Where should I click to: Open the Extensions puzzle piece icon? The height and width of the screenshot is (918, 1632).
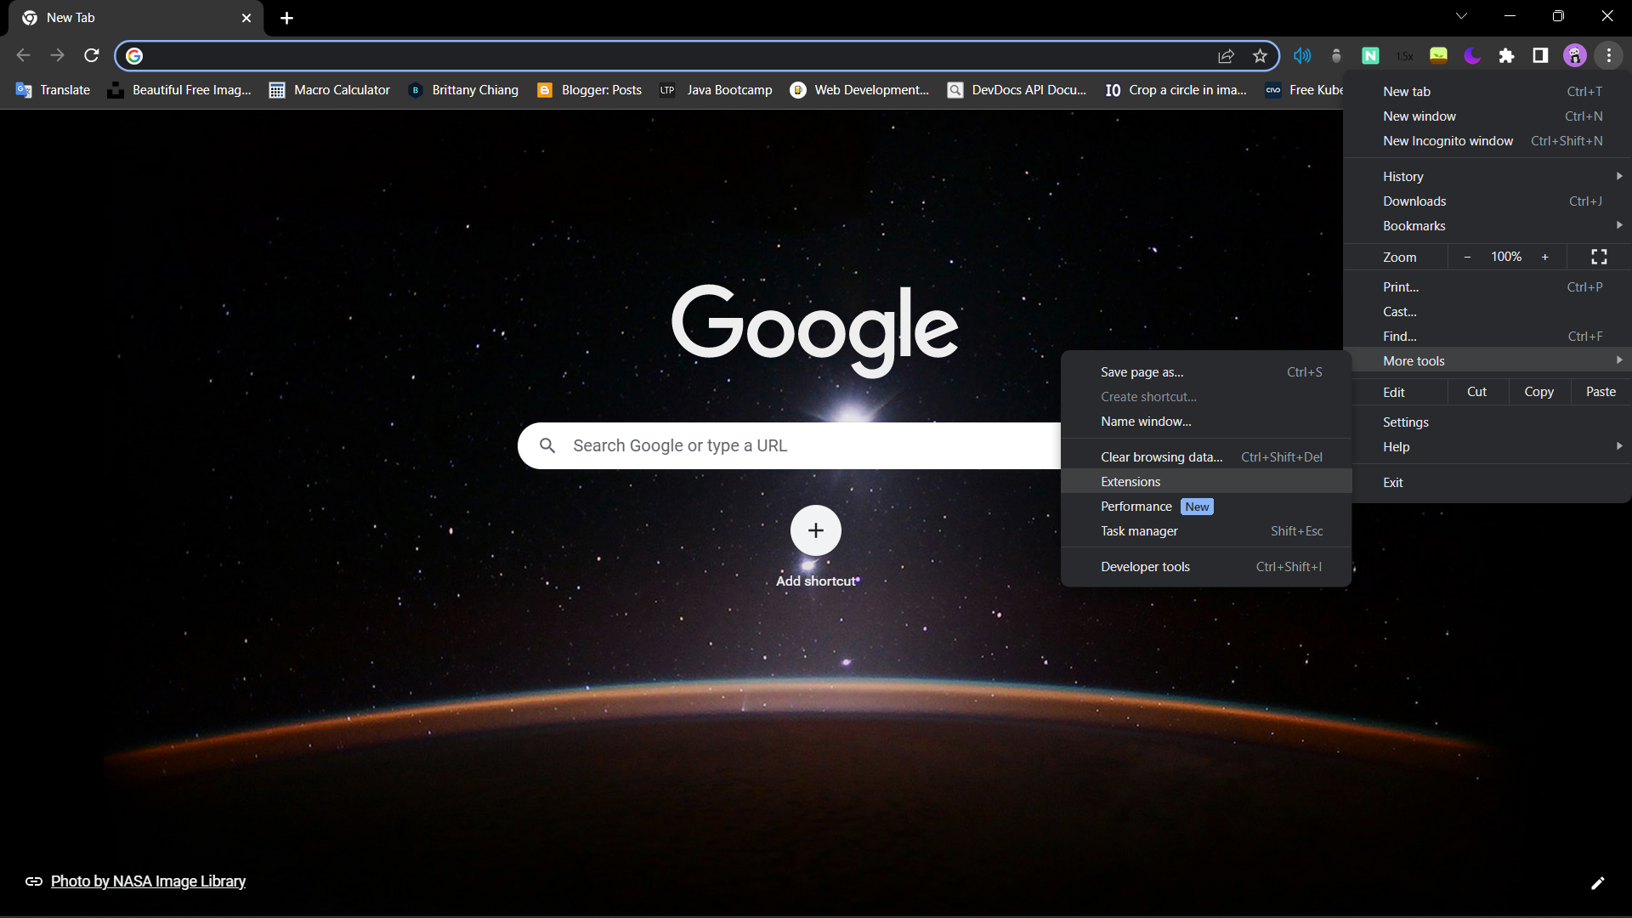pyautogui.click(x=1506, y=56)
